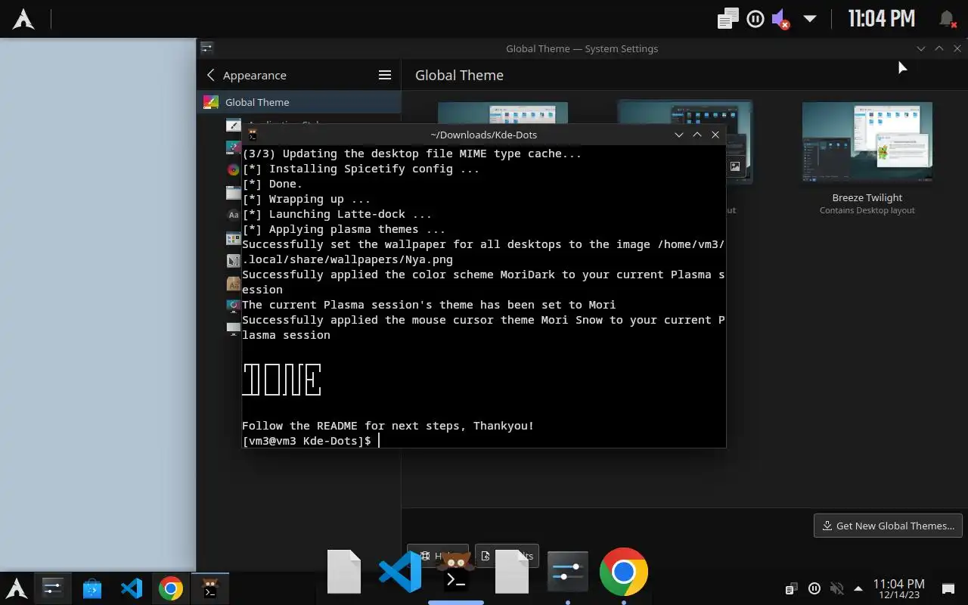
Task: Open second blank file icon in dock
Action: point(512,572)
